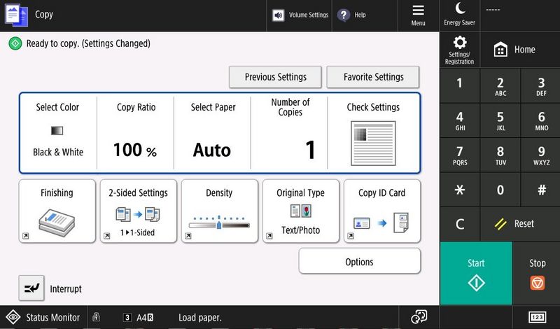The image size is (560, 329).
Task: Open Select Color setting
Action: pyautogui.click(x=57, y=132)
